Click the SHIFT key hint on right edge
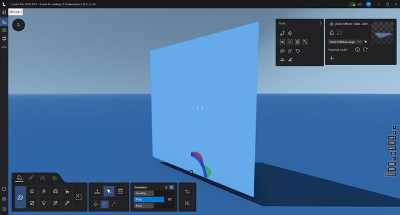The height and width of the screenshot is (215, 400). click(x=392, y=138)
